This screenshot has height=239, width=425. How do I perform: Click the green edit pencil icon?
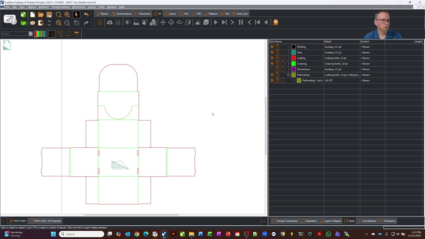(x=23, y=23)
